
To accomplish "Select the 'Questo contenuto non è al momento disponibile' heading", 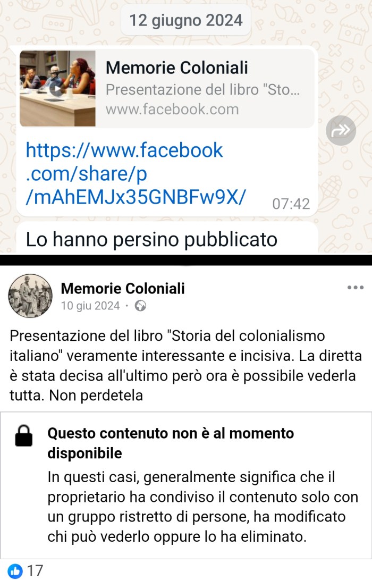I will coord(171,443).
